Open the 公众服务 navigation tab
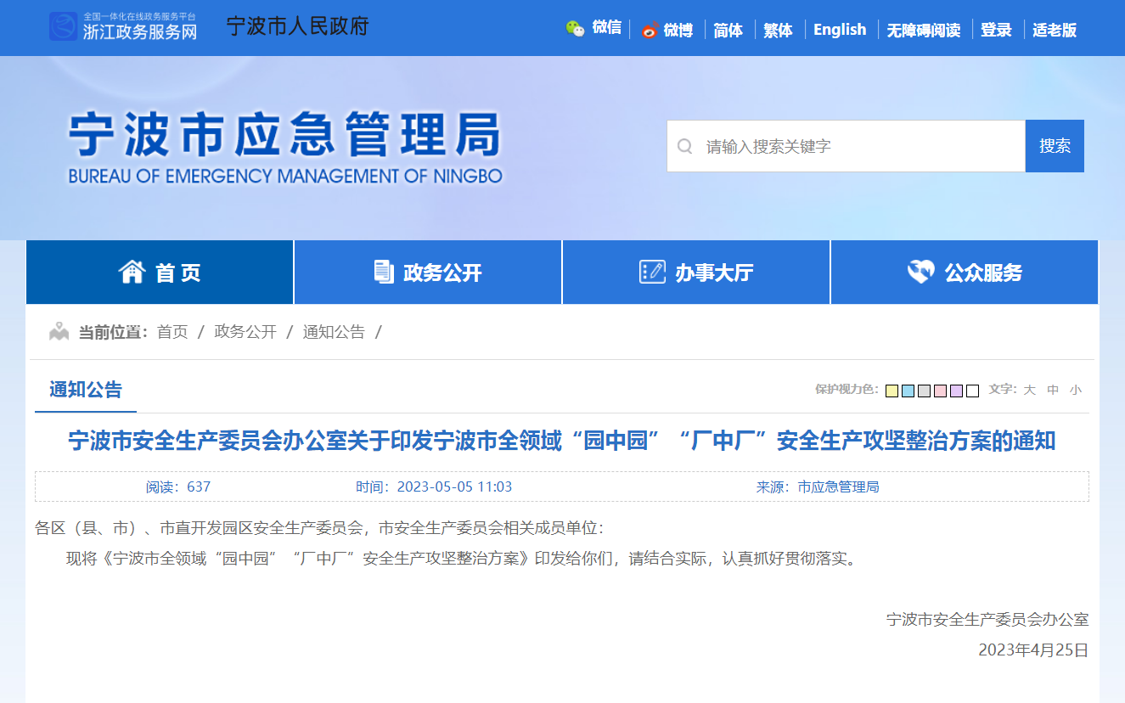The width and height of the screenshot is (1125, 703). 965,273
